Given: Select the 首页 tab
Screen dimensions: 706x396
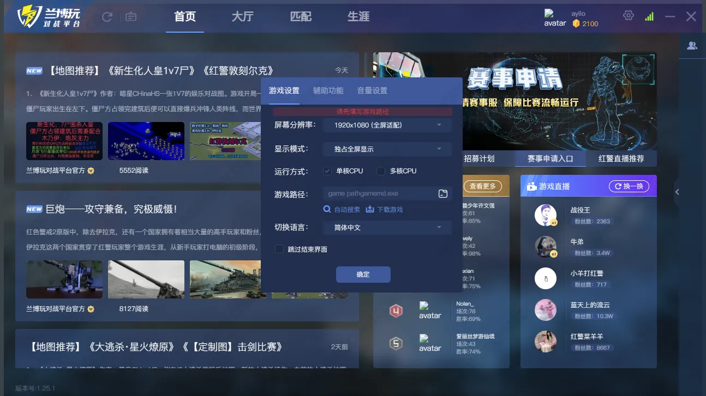Looking at the screenshot, I should [x=185, y=17].
